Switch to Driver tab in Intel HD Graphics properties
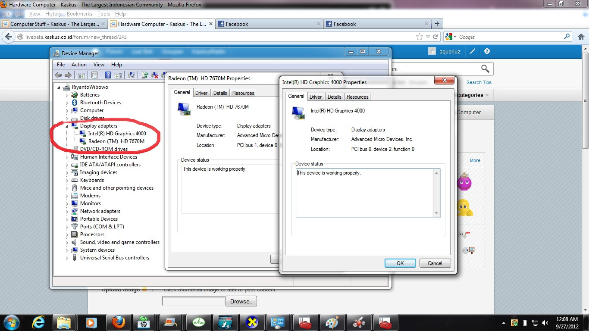This screenshot has width=589, height=331. coord(316,97)
